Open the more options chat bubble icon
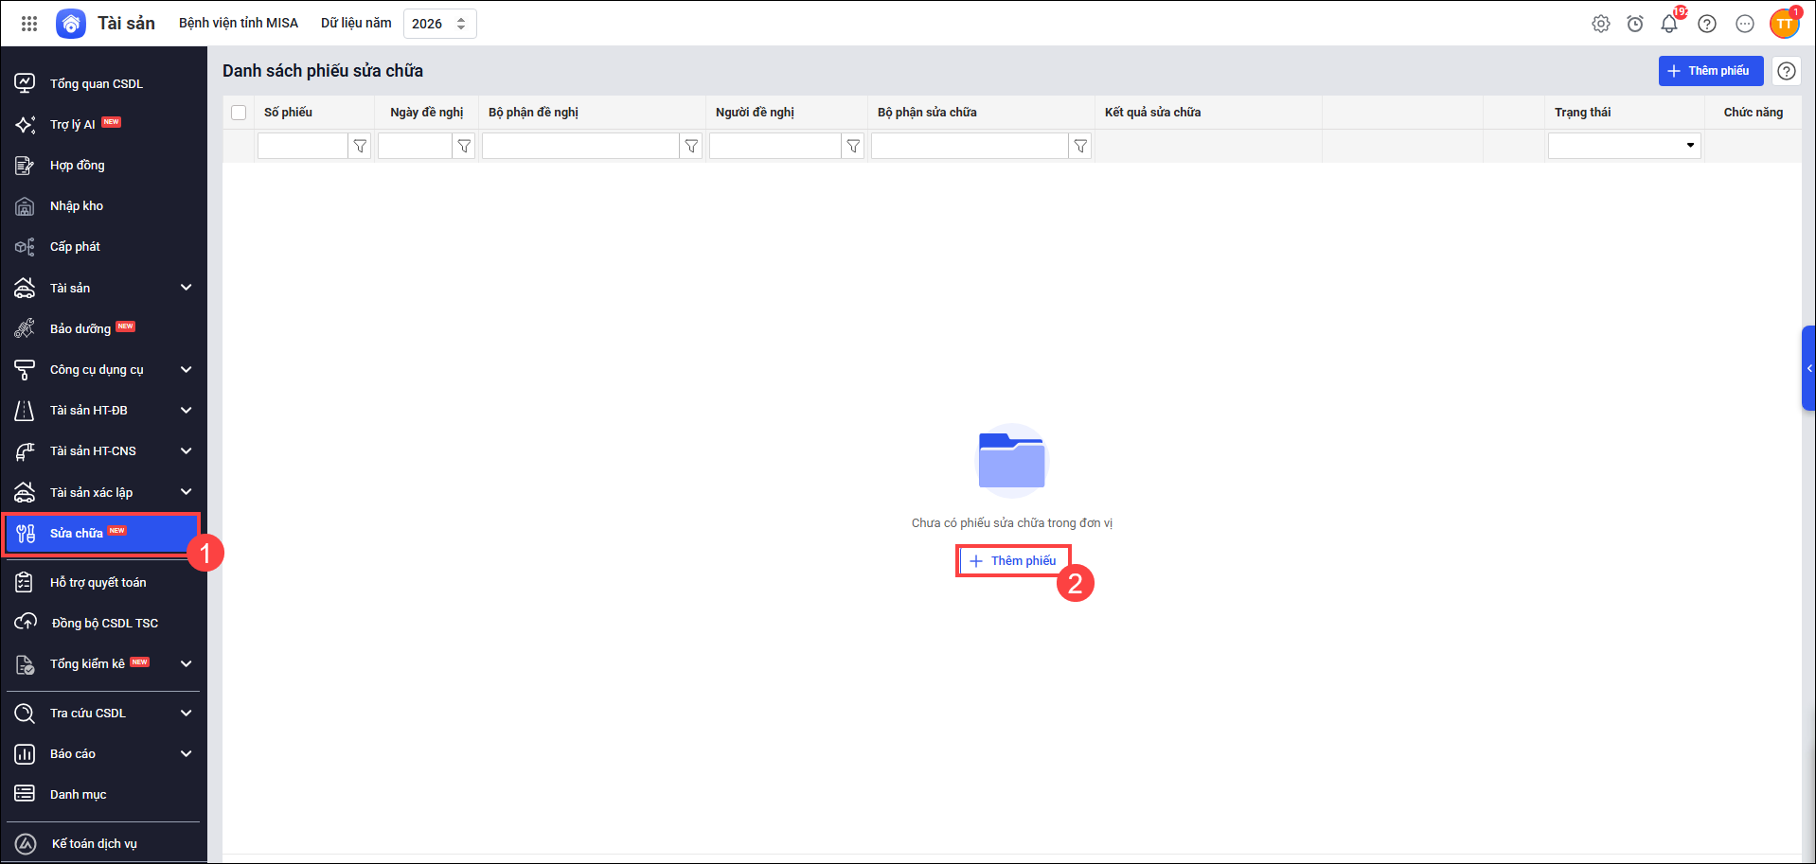The image size is (1816, 864). tap(1745, 24)
